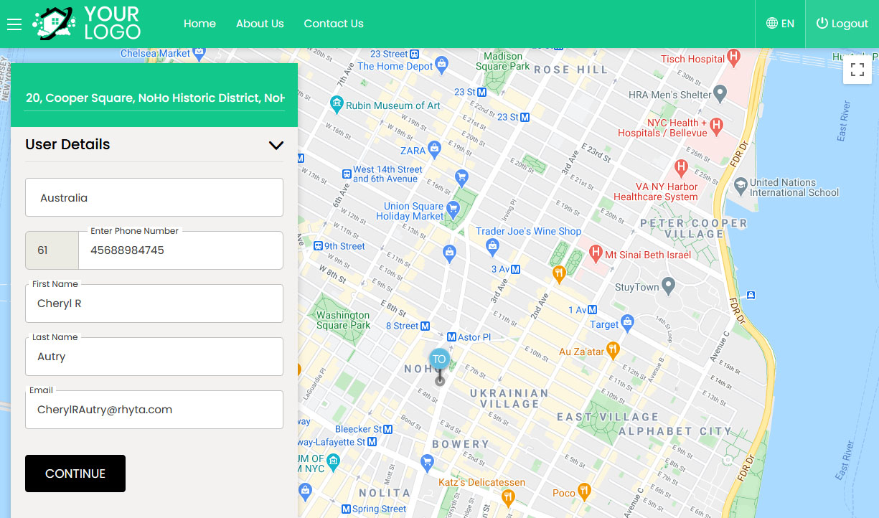Viewport: 879px width, 518px height.
Task: Click the 61 country code box
Action: tap(52, 250)
